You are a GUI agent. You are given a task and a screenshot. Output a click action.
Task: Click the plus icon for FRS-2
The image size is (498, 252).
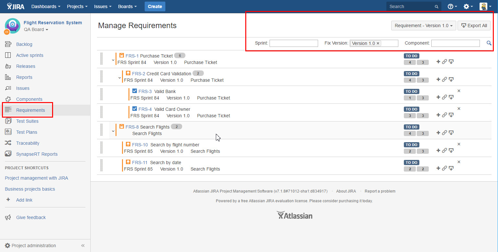click(438, 79)
